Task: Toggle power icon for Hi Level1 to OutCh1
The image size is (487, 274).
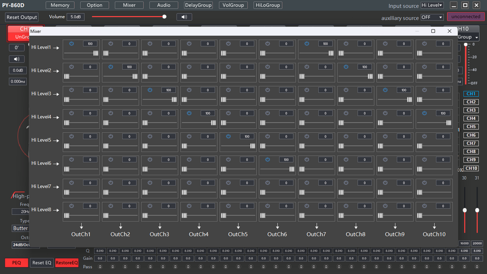Action: click(71, 44)
